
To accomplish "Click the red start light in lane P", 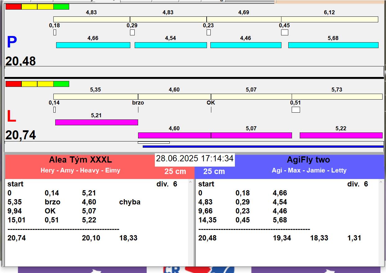I will 14,7.
